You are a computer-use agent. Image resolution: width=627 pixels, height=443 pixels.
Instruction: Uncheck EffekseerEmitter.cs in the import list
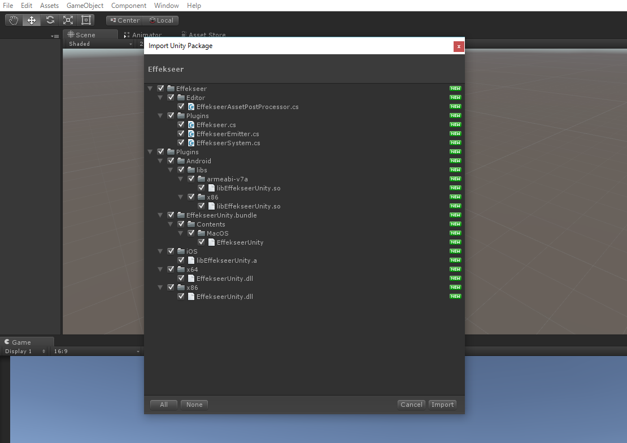181,133
